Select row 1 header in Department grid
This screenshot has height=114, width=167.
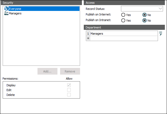pos(88,34)
